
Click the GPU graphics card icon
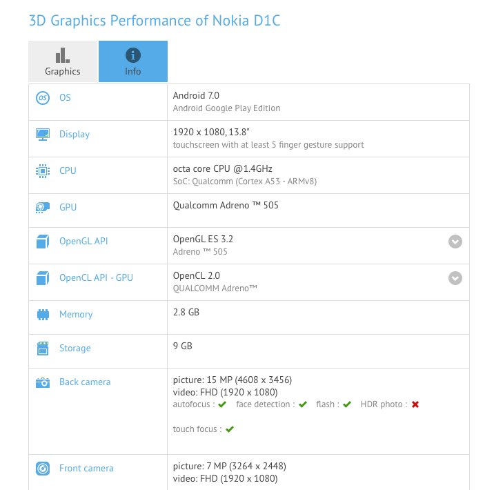point(43,207)
